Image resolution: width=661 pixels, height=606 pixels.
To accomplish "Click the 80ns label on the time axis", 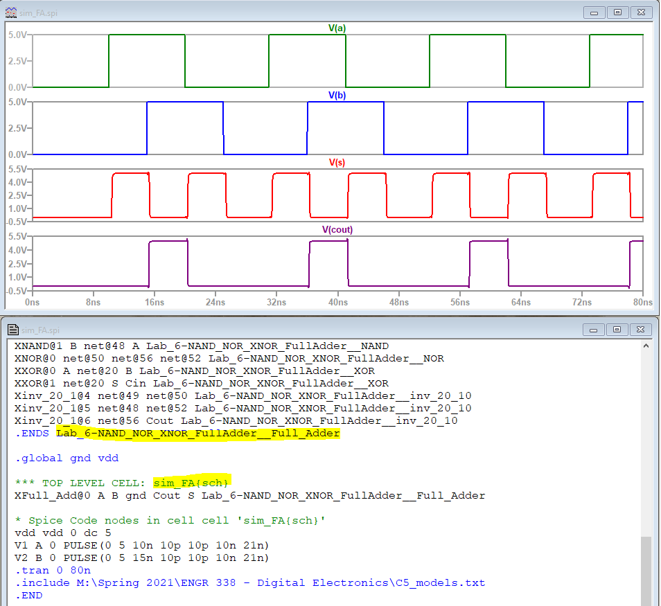I will tap(643, 302).
